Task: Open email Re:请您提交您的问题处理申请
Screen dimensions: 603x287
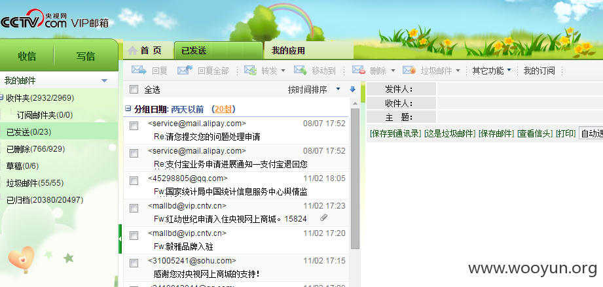Action: click(206, 137)
